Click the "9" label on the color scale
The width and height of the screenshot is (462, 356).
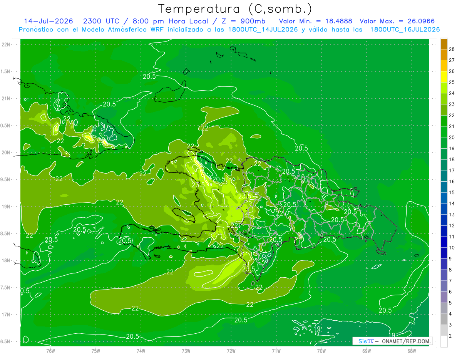[450, 259]
